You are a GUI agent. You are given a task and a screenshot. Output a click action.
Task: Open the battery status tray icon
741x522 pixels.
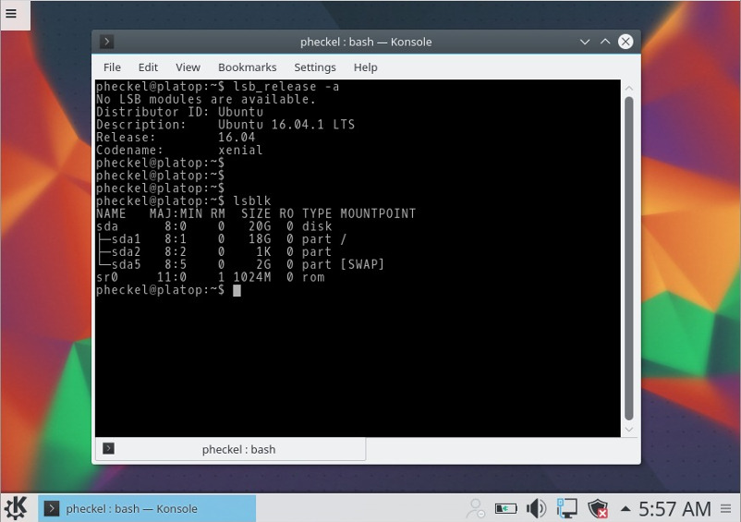click(x=505, y=508)
